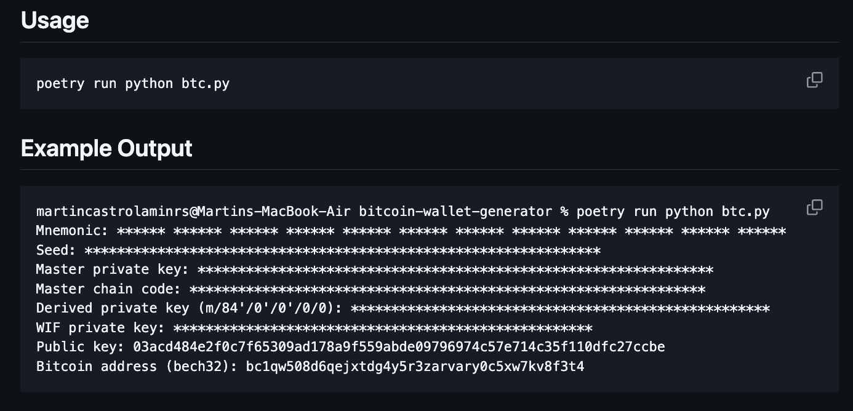Screen dimensions: 853x411
Task: Click the copy button near 'poetry run python btc.py'
Action: [x=814, y=79]
